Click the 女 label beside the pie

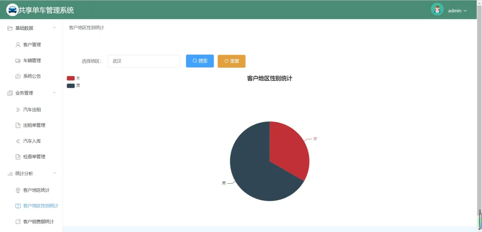(x=315, y=139)
